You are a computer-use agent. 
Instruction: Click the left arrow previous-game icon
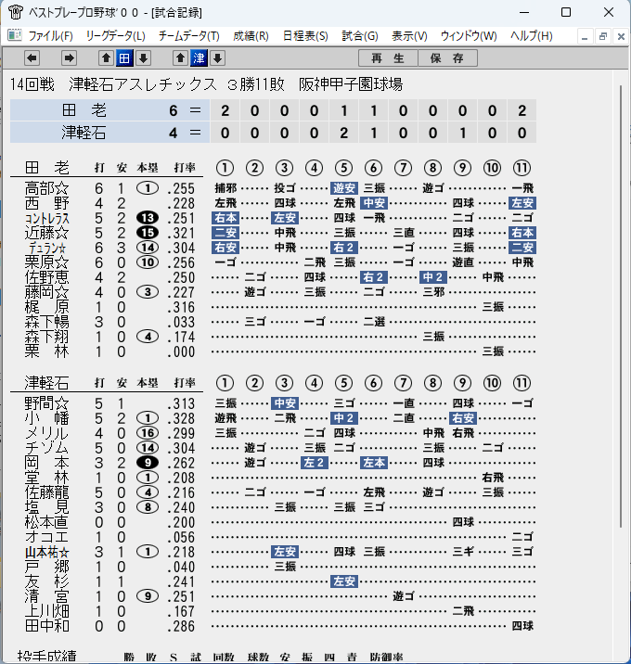tap(32, 58)
